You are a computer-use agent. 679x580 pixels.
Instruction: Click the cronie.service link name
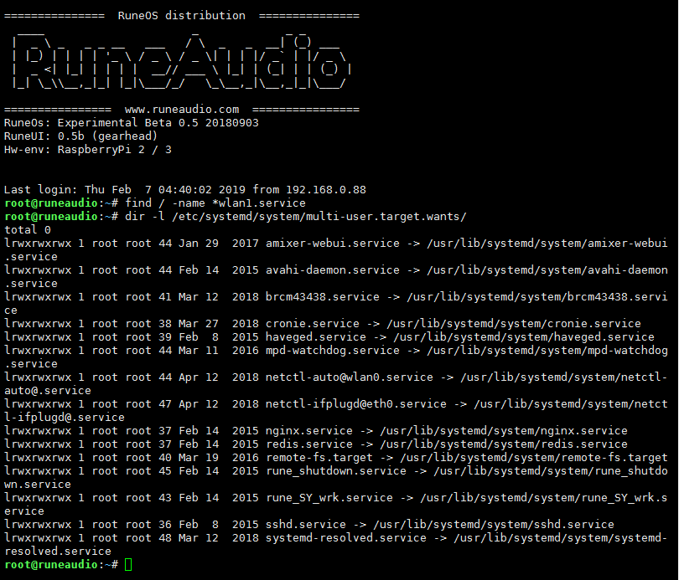313,324
